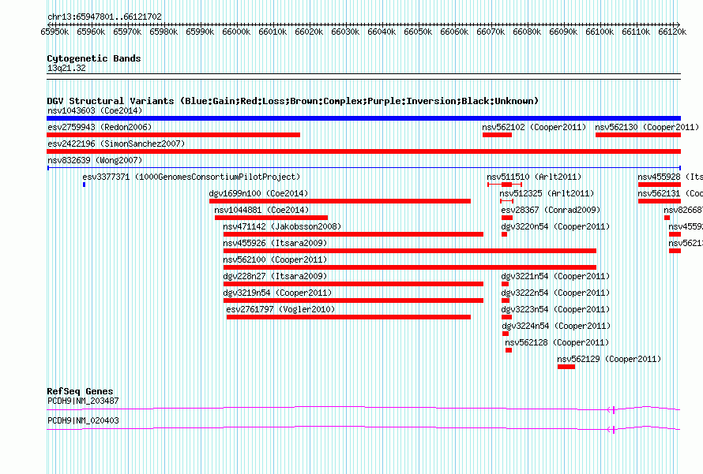Click the 65950k ruler tick label
Viewport: 703px width, 474px height.
[55, 32]
